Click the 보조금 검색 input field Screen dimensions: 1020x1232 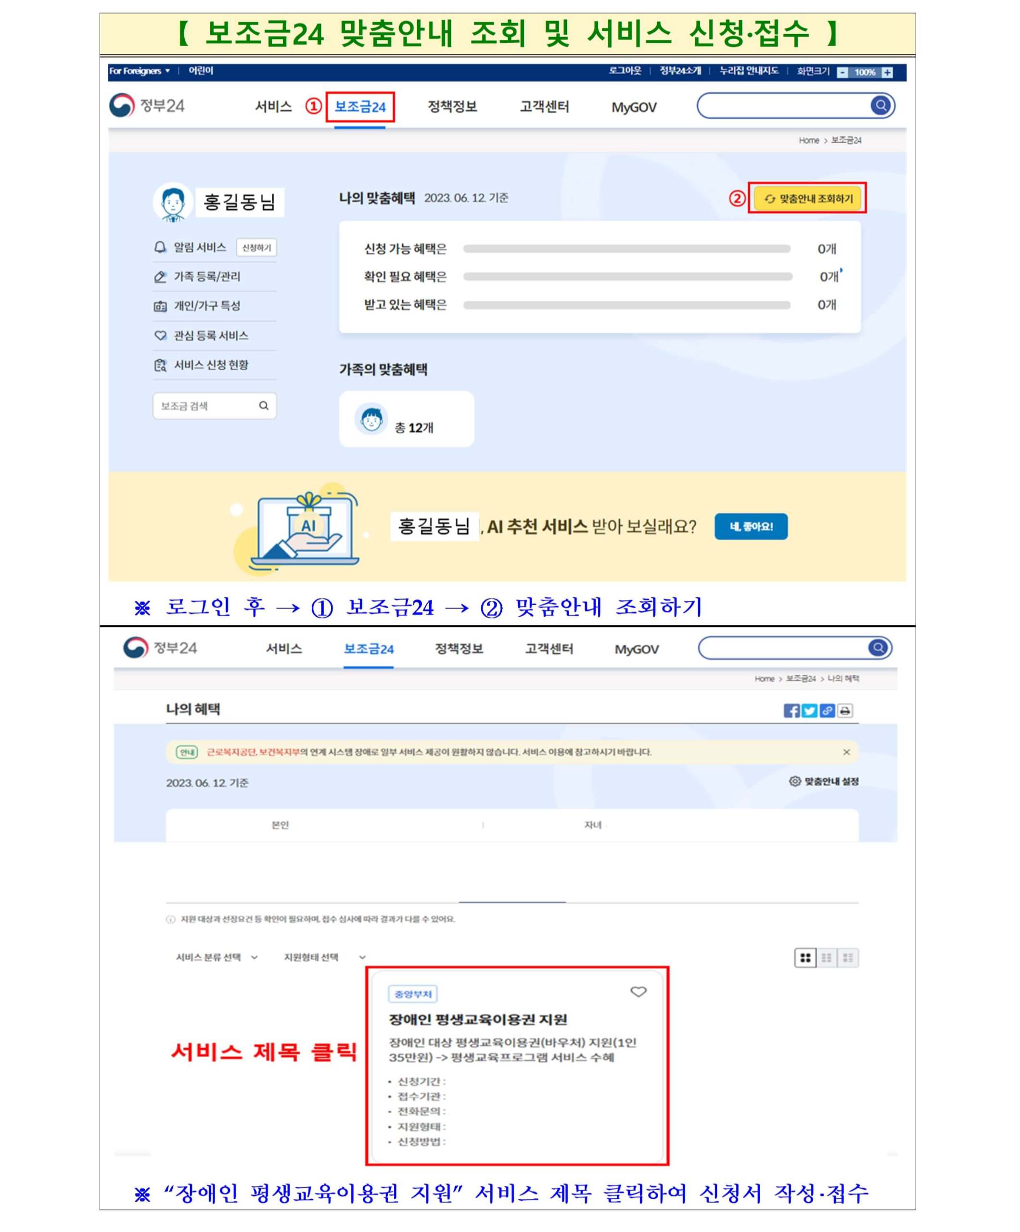pos(215,406)
